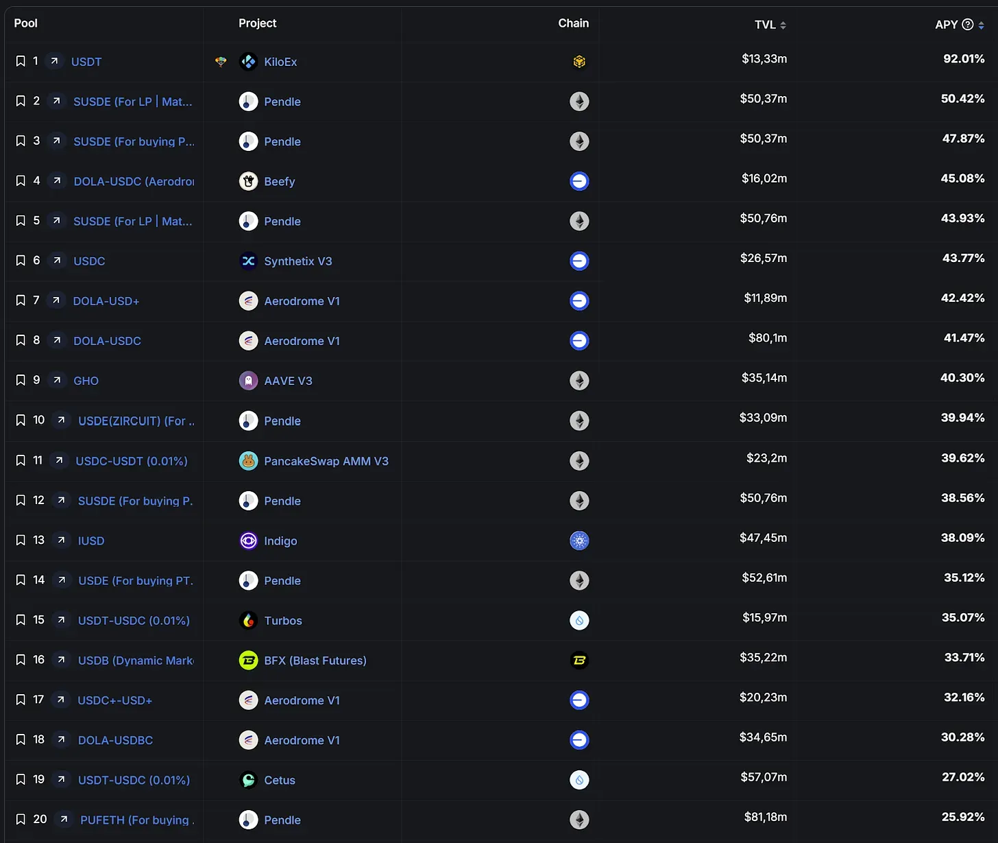The height and width of the screenshot is (843, 998).
Task: Toggle bookmark for GHO pool row 9
Action: pos(21,381)
